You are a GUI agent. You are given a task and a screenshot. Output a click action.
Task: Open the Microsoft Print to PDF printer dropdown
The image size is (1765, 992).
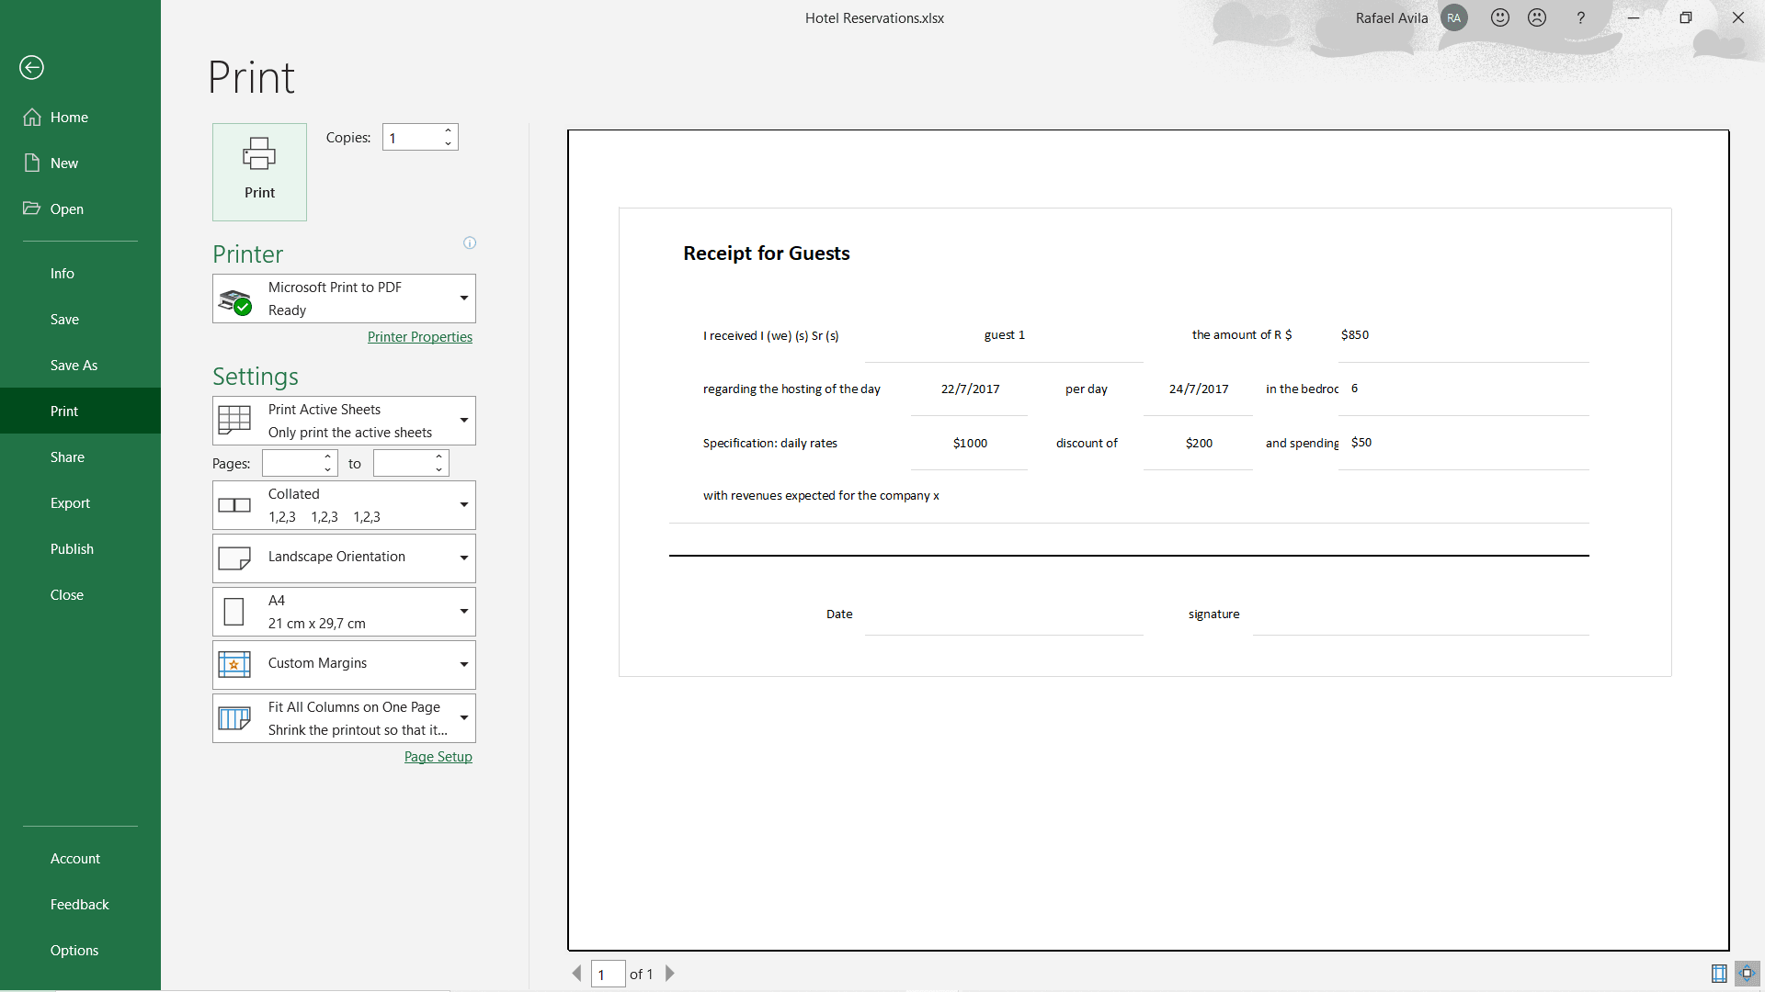click(462, 298)
